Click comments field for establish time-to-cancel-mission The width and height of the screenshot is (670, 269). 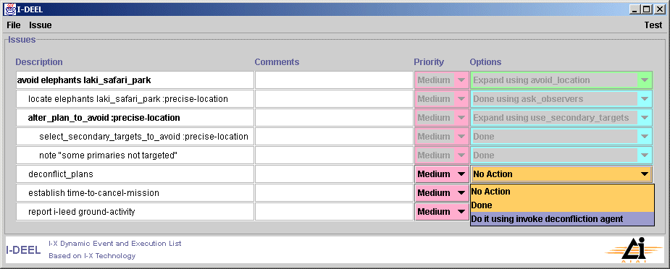pos(334,192)
